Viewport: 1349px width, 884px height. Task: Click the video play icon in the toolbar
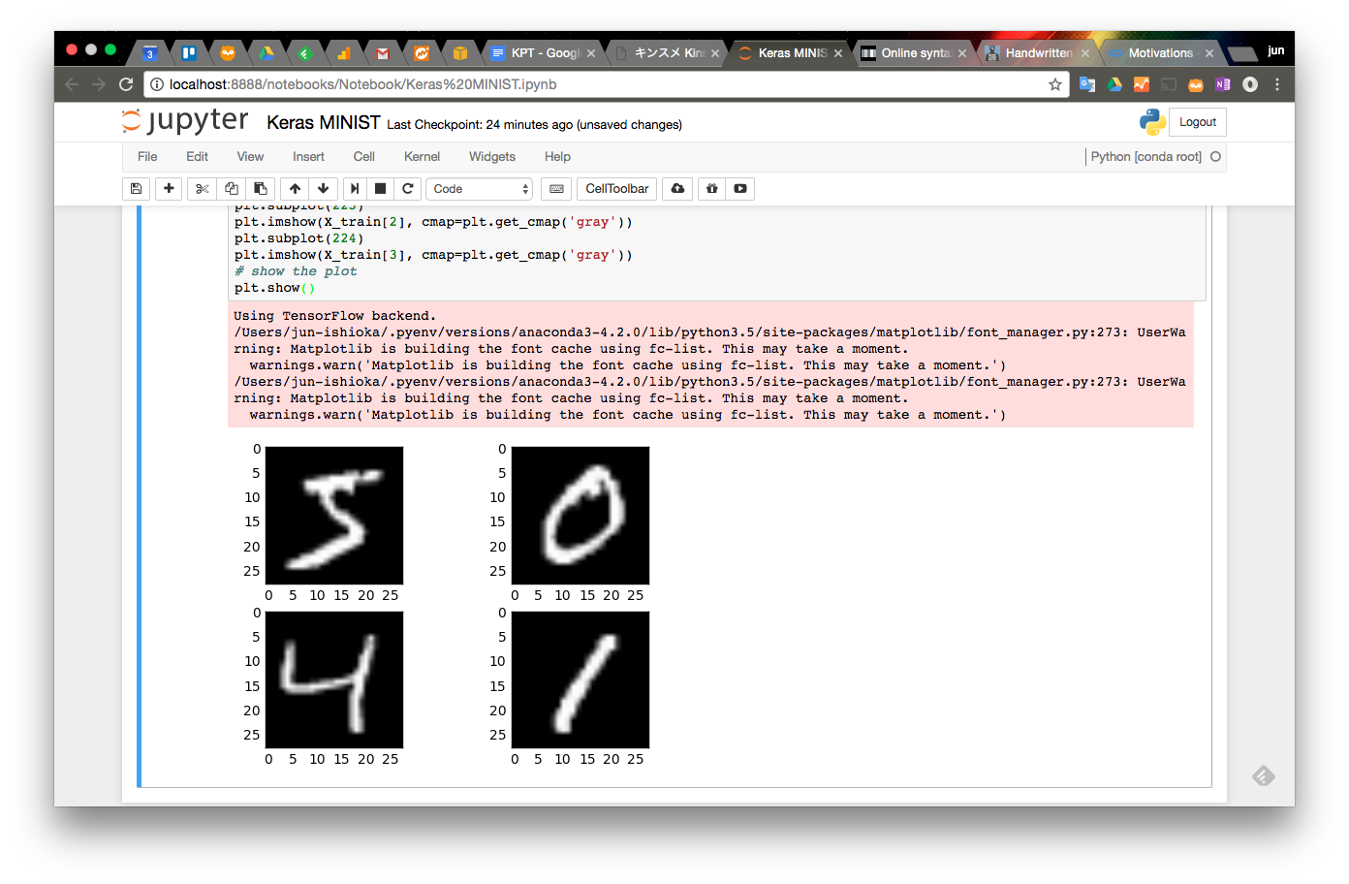[x=740, y=189]
